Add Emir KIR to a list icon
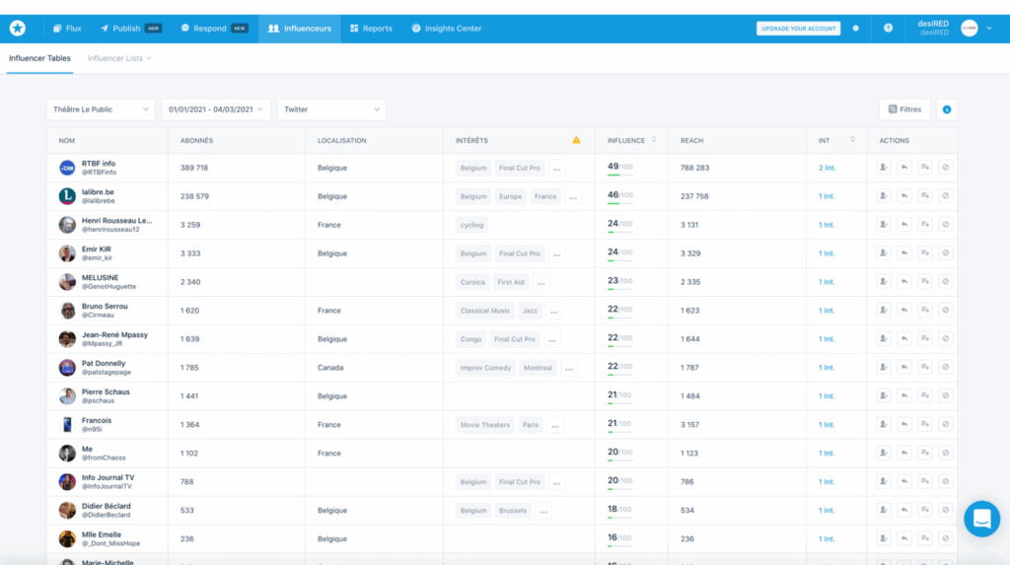The height and width of the screenshot is (565, 1010). click(925, 253)
